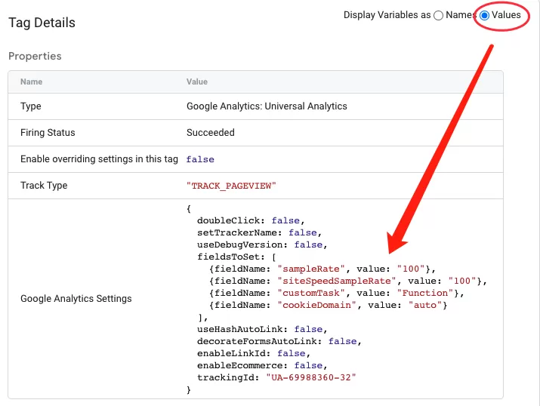The image size is (540, 406).
Task: Click the decorateFormsAutoLink: false line
Action: [279, 341]
